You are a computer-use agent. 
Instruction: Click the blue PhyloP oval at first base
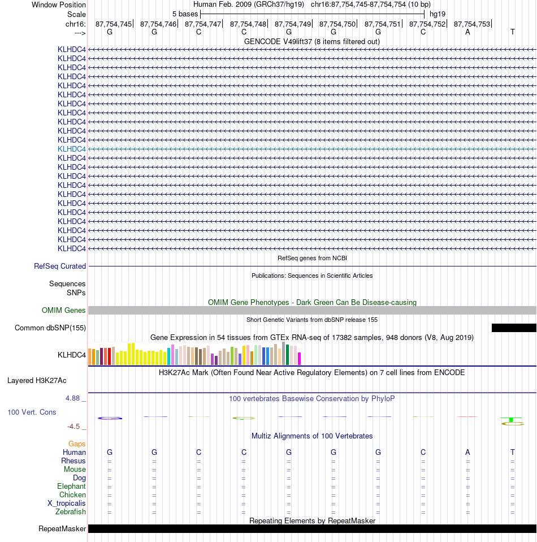point(110,418)
